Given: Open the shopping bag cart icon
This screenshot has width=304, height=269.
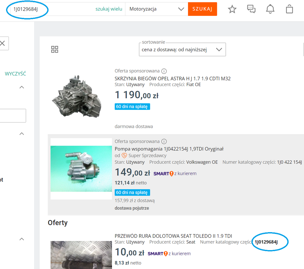Looking at the screenshot, I should pos(289,9).
